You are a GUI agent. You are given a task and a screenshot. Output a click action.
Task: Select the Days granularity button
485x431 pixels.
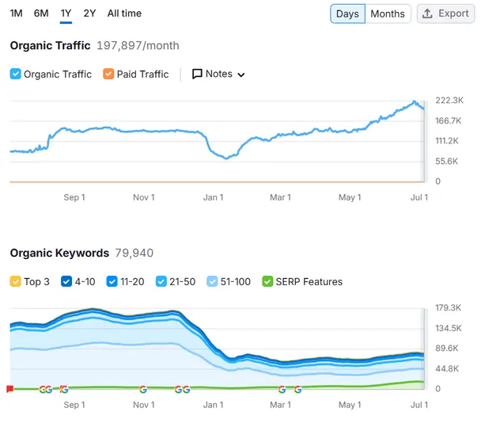347,13
